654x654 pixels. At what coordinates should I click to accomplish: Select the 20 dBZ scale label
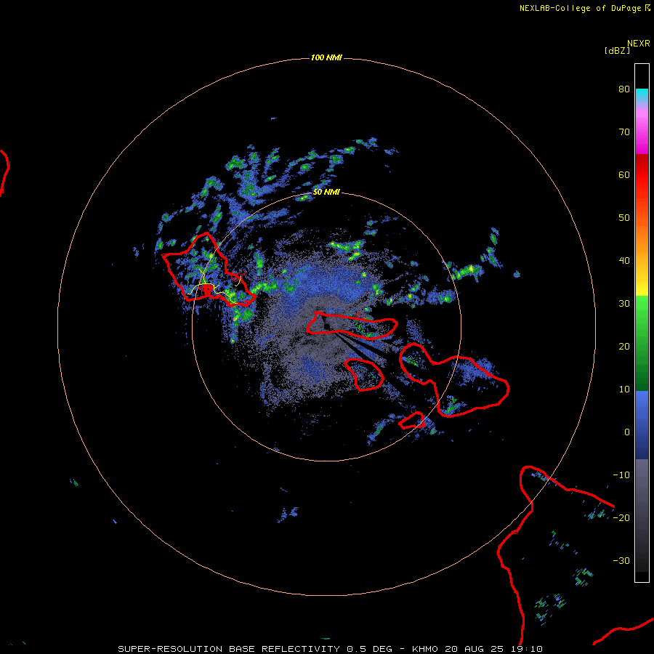(x=624, y=346)
